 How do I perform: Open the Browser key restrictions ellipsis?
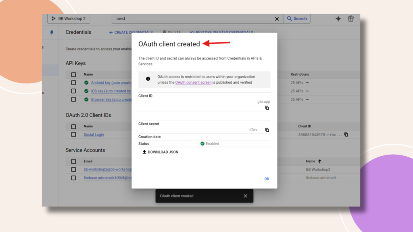pyautogui.click(x=308, y=100)
